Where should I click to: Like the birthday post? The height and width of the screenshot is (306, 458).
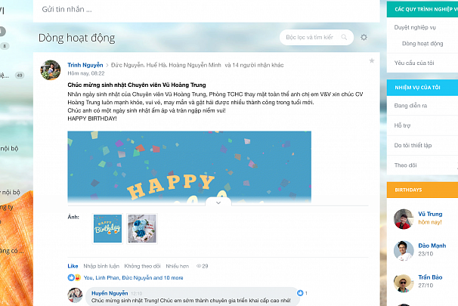pos(73,266)
